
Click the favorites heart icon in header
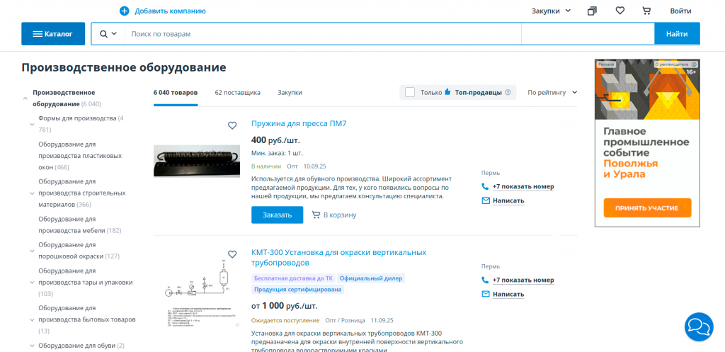[x=620, y=11]
